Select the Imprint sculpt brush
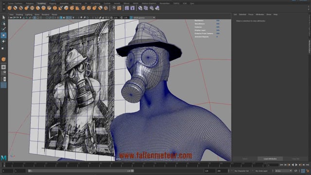Viewport: 311px width, 175px height. (60, 8)
